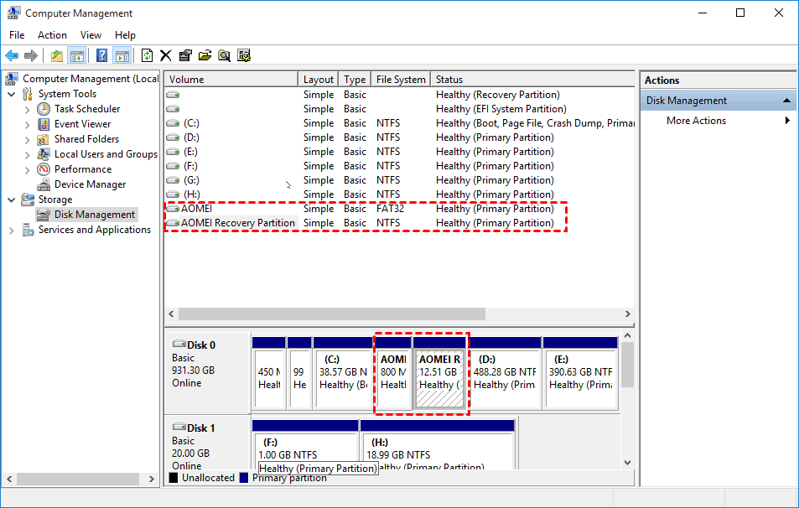The width and height of the screenshot is (799, 508).
Task: Toggle the Show/Hide Action Pane toolbar button
Action: tap(122, 56)
